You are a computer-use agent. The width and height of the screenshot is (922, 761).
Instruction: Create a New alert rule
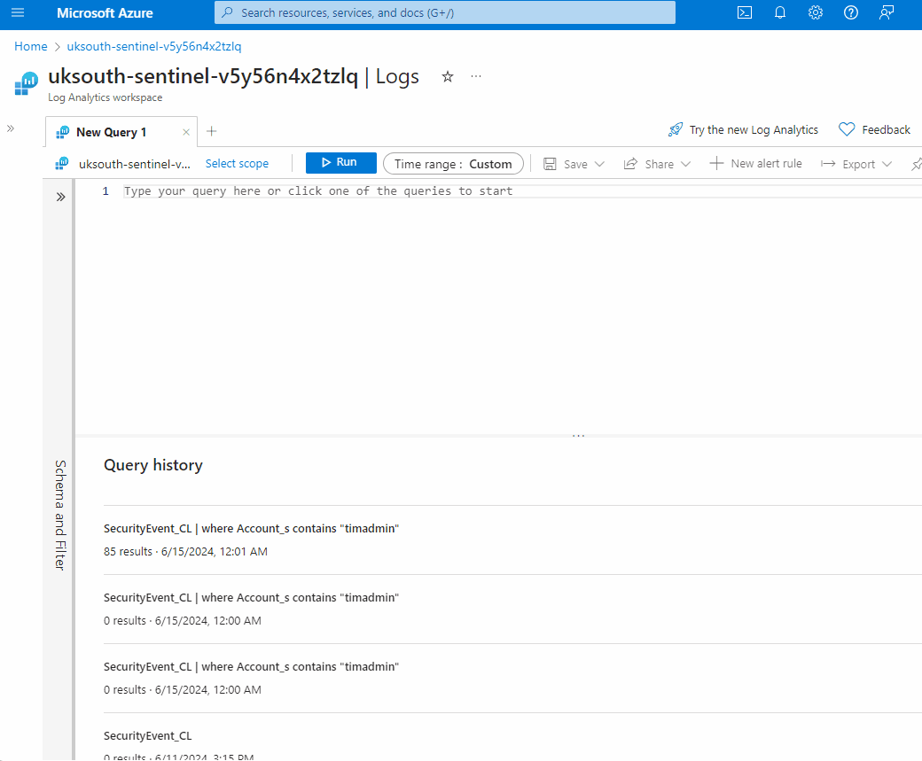point(755,163)
